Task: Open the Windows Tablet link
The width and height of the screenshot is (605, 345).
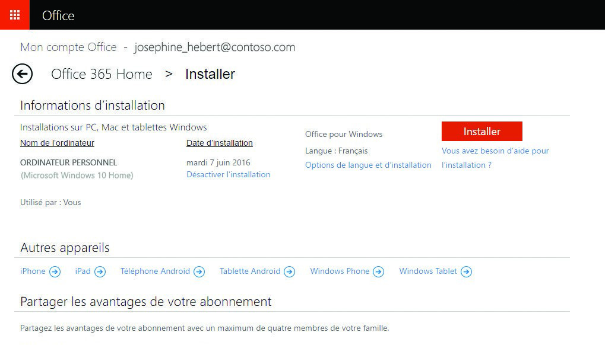Action: [x=428, y=271]
